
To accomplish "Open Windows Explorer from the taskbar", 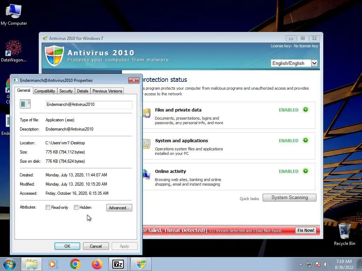I will click(x=31, y=264).
